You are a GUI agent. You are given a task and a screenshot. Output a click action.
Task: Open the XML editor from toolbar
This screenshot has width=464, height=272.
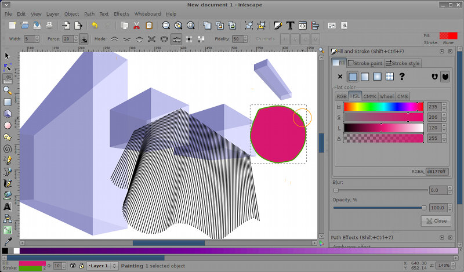point(302,26)
